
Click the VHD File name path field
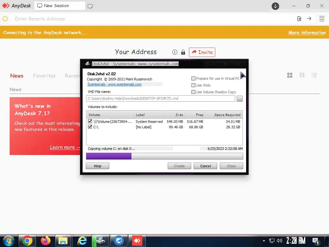(x=161, y=98)
